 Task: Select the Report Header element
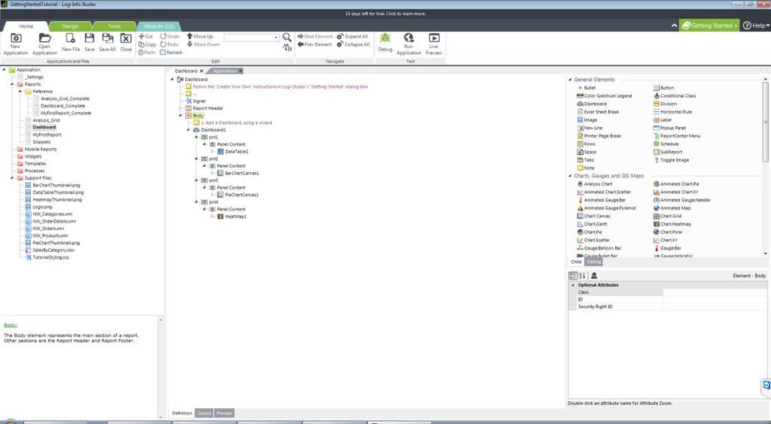(208, 108)
